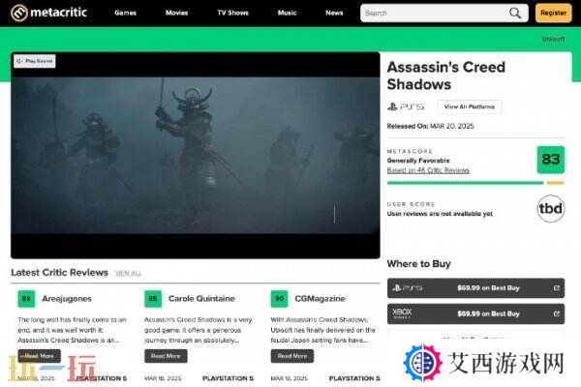The image size is (581, 387).
Task: Click the Metascore distribution color bar
Action: (x=465, y=182)
